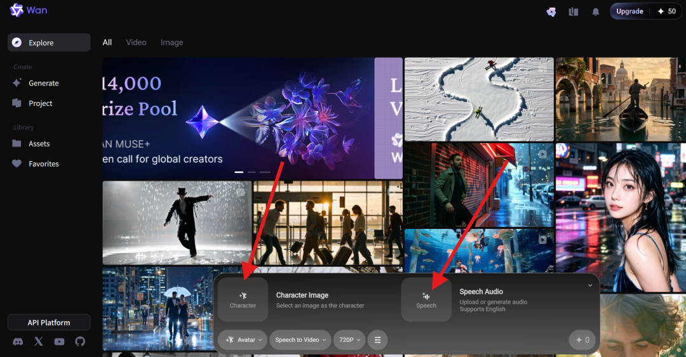
Task: Switch to the Image tab
Action: (171, 42)
